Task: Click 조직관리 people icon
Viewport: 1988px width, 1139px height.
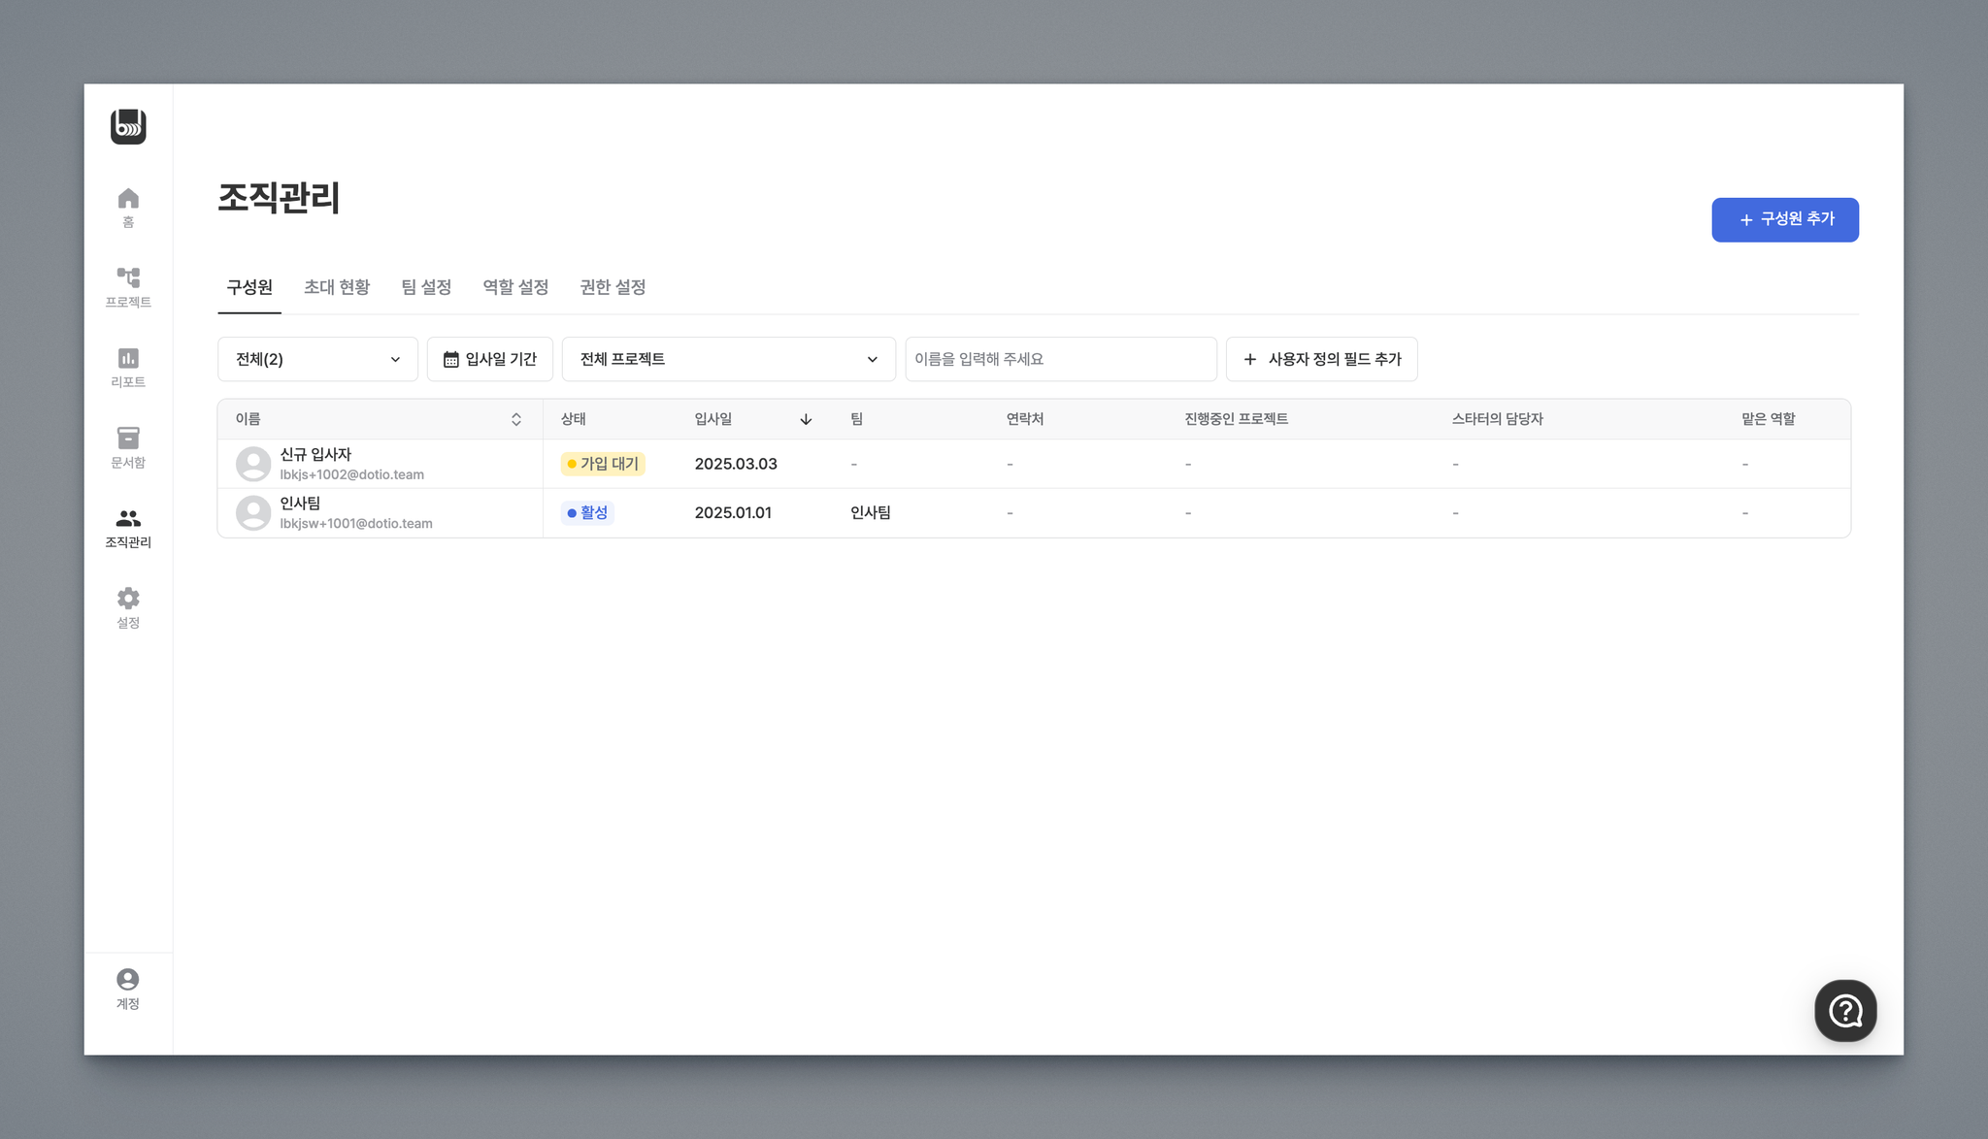Action: (128, 519)
